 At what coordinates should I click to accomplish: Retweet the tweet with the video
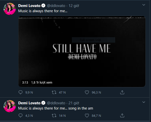pos(54,93)
